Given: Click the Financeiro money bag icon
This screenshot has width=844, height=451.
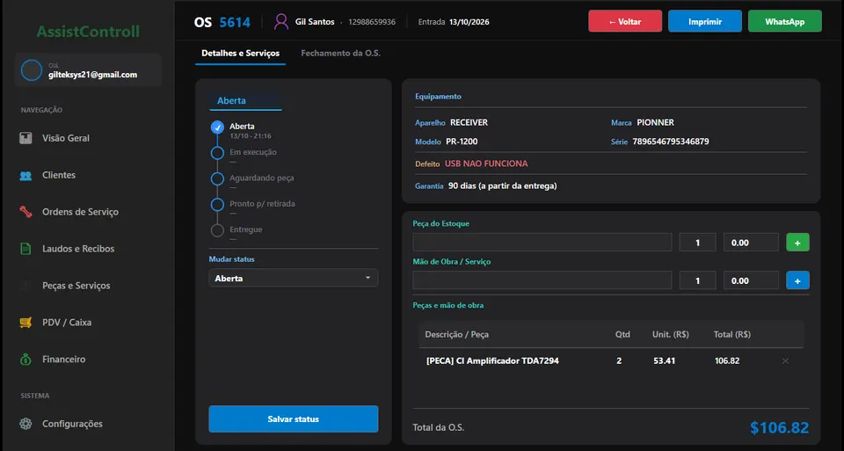Looking at the screenshot, I should pos(25,359).
